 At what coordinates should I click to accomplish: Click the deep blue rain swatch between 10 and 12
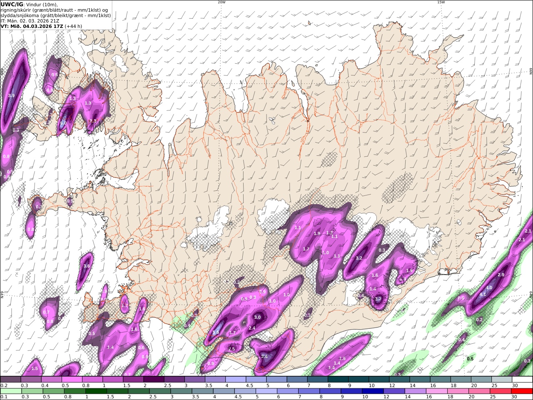tap(374, 391)
